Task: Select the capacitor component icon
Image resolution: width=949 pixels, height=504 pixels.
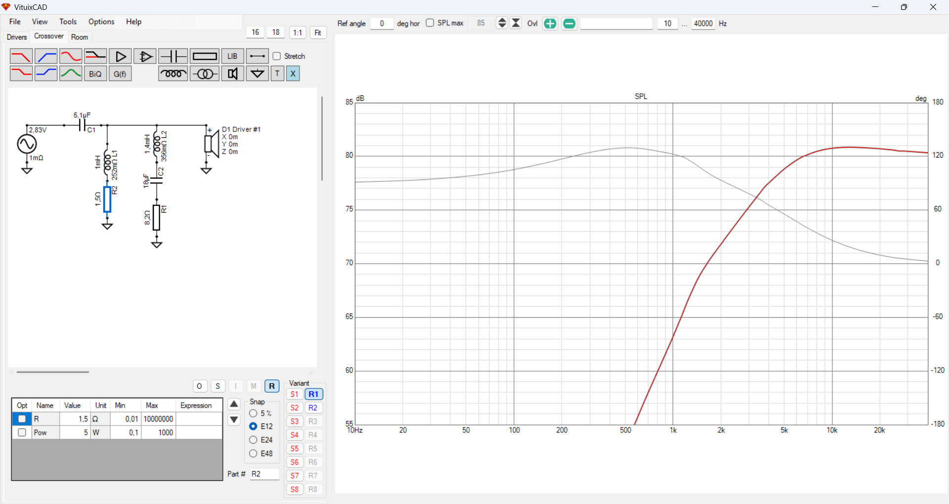Action: click(173, 56)
